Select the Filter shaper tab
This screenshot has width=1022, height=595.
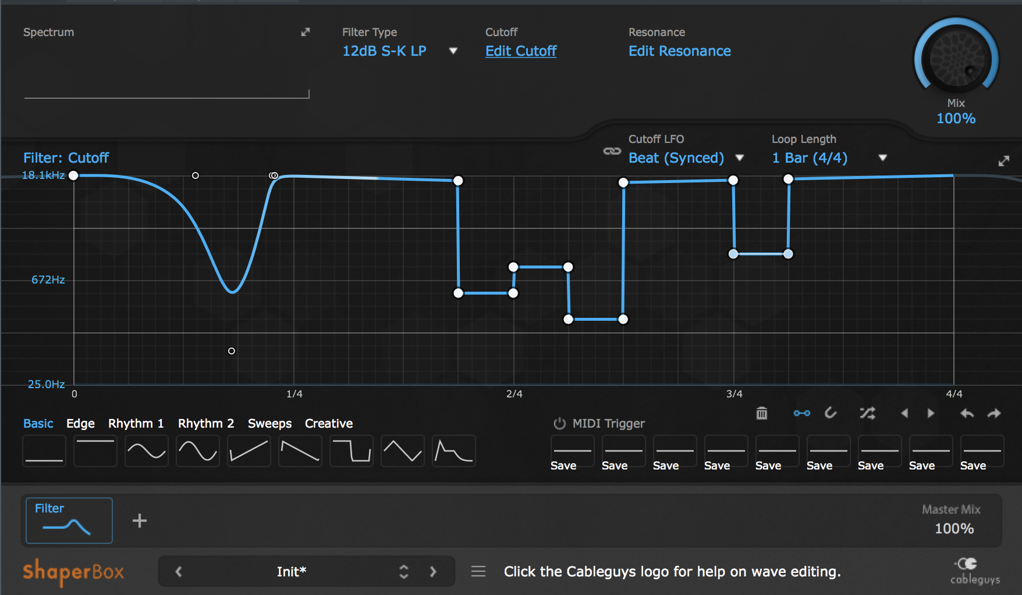(69, 521)
